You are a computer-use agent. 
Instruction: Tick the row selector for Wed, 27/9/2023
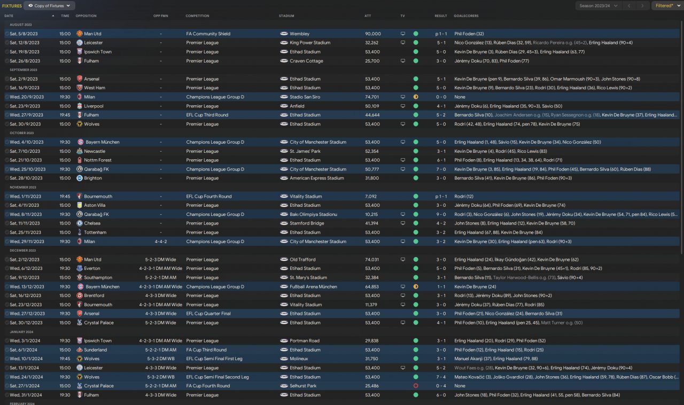[x=7, y=115]
